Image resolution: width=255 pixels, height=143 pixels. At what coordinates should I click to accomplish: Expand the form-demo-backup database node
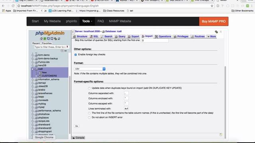coord(33,58)
